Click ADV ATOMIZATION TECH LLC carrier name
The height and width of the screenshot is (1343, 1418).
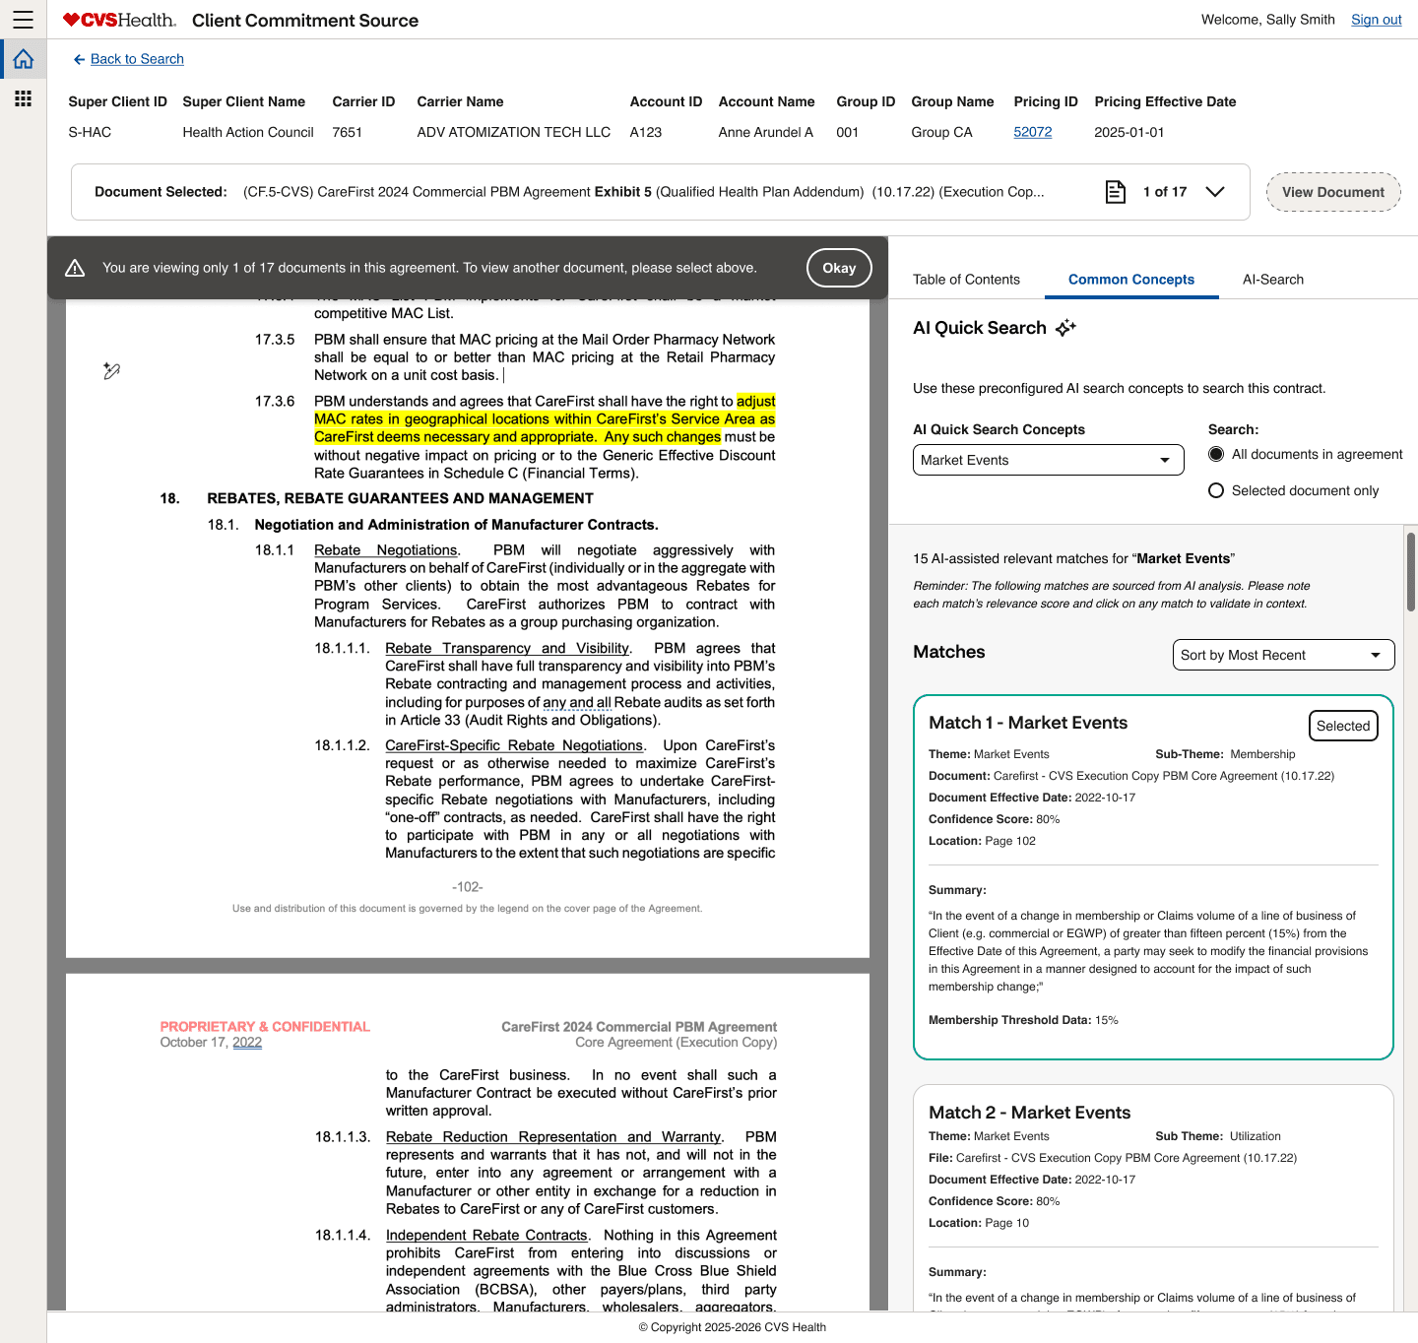click(514, 132)
